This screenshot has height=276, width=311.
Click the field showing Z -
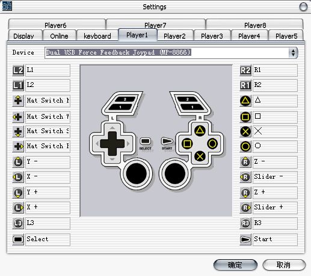point(275,162)
